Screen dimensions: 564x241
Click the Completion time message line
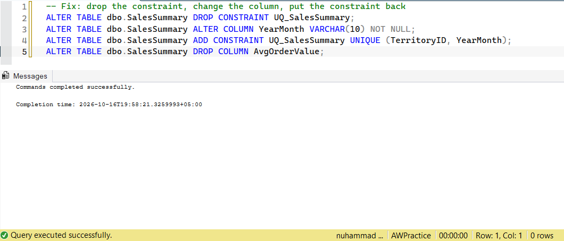tap(109, 105)
